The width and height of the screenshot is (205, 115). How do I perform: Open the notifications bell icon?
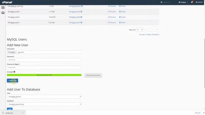pos(192,2)
